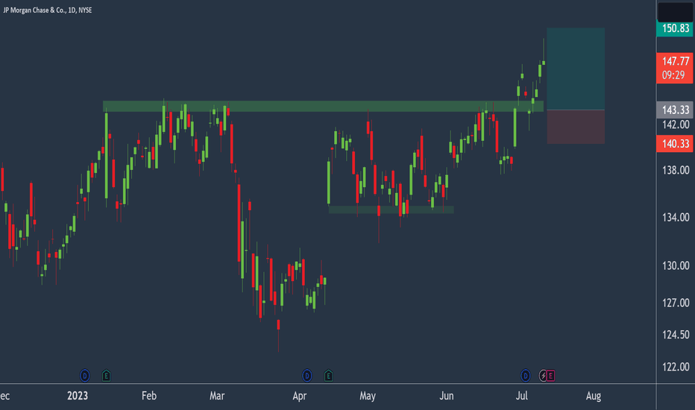Image resolution: width=695 pixels, height=410 pixels.
Task: Click the 122.00 price axis label
Action: click(x=676, y=367)
